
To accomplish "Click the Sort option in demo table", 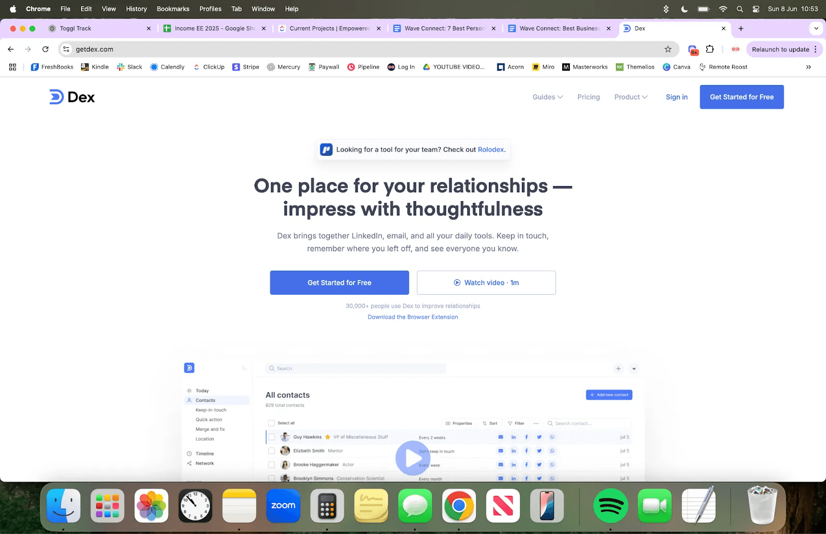I will 490,423.
